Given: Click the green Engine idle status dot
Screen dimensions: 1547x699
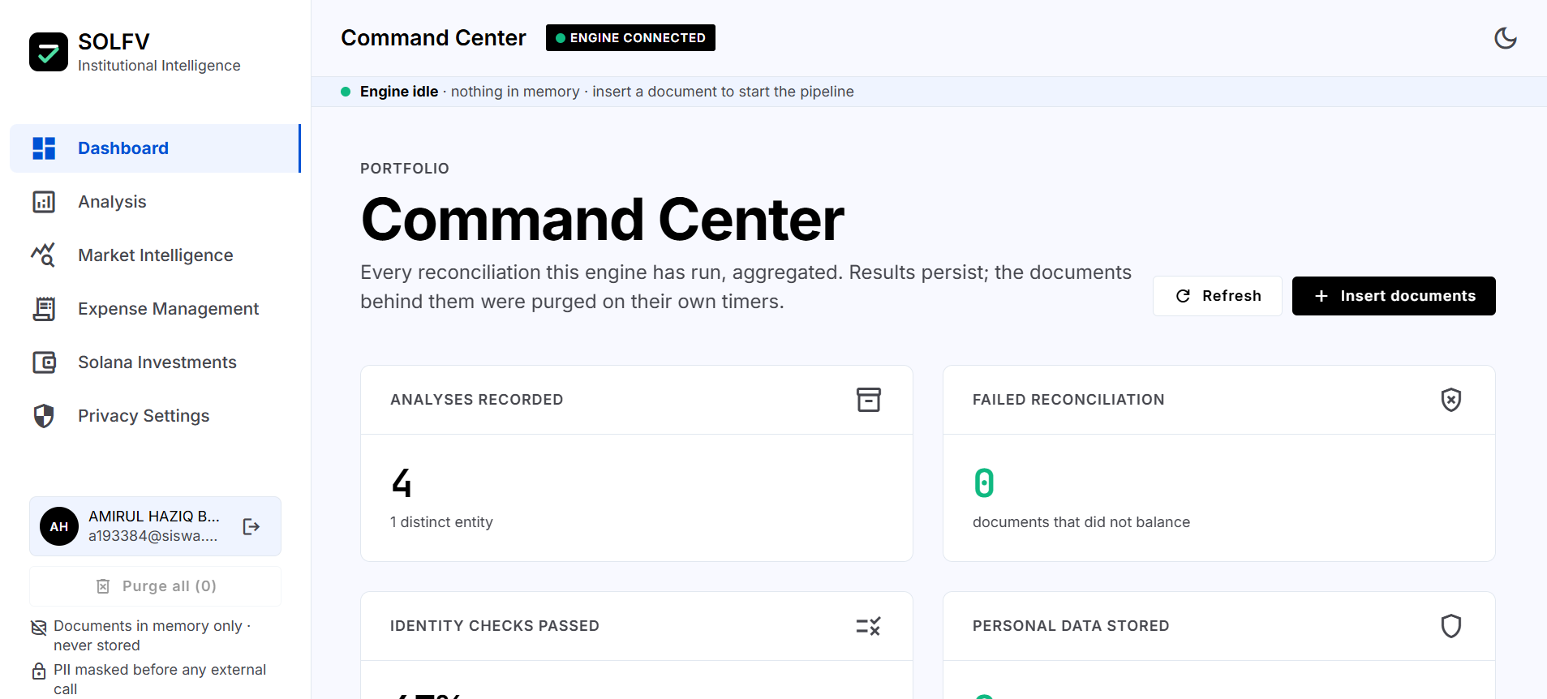Looking at the screenshot, I should [x=346, y=92].
